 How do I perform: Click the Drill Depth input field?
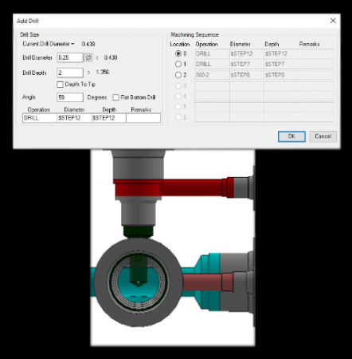(70, 73)
